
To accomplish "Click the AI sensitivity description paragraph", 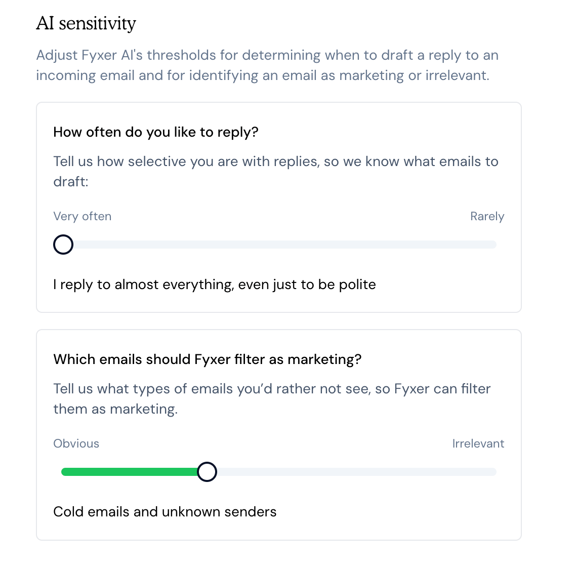I will pyautogui.click(x=267, y=65).
